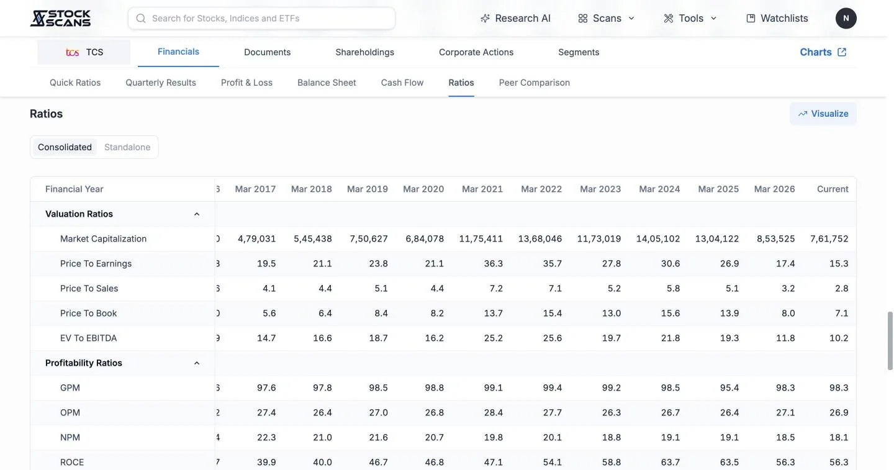This screenshot has height=470, width=894.
Task: Click the Stock Scans logo
Action: tap(60, 18)
